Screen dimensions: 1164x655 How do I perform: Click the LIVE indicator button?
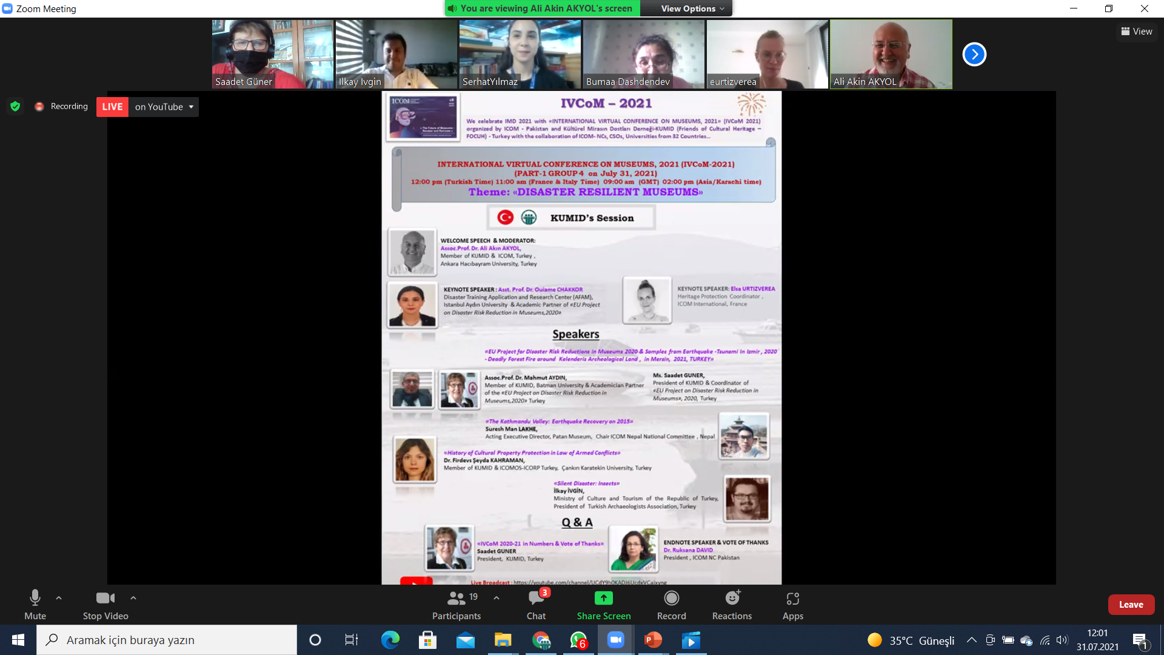click(112, 107)
